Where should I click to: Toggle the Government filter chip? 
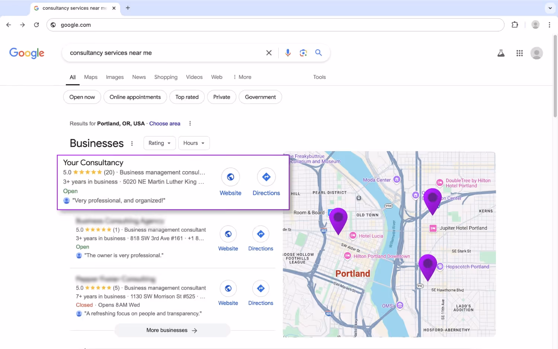point(260,97)
